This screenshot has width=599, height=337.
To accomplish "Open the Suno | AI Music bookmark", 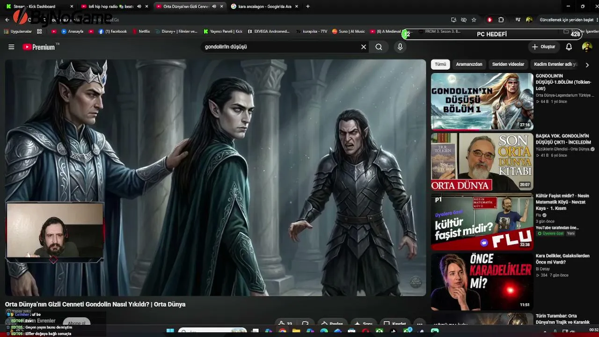I will pos(348,31).
